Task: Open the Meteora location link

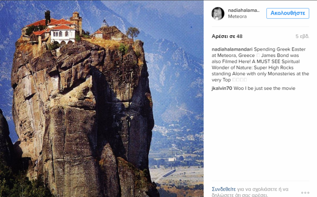Action: click(237, 17)
